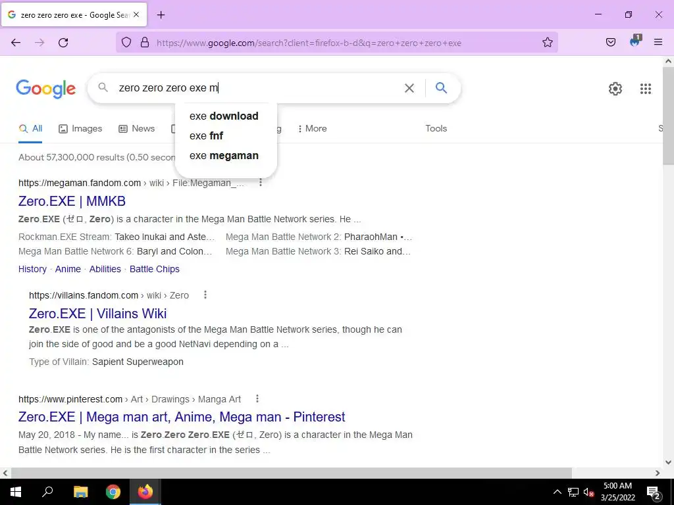The height and width of the screenshot is (505, 674).
Task: Open the tracking protection shield icon
Action: (126, 43)
